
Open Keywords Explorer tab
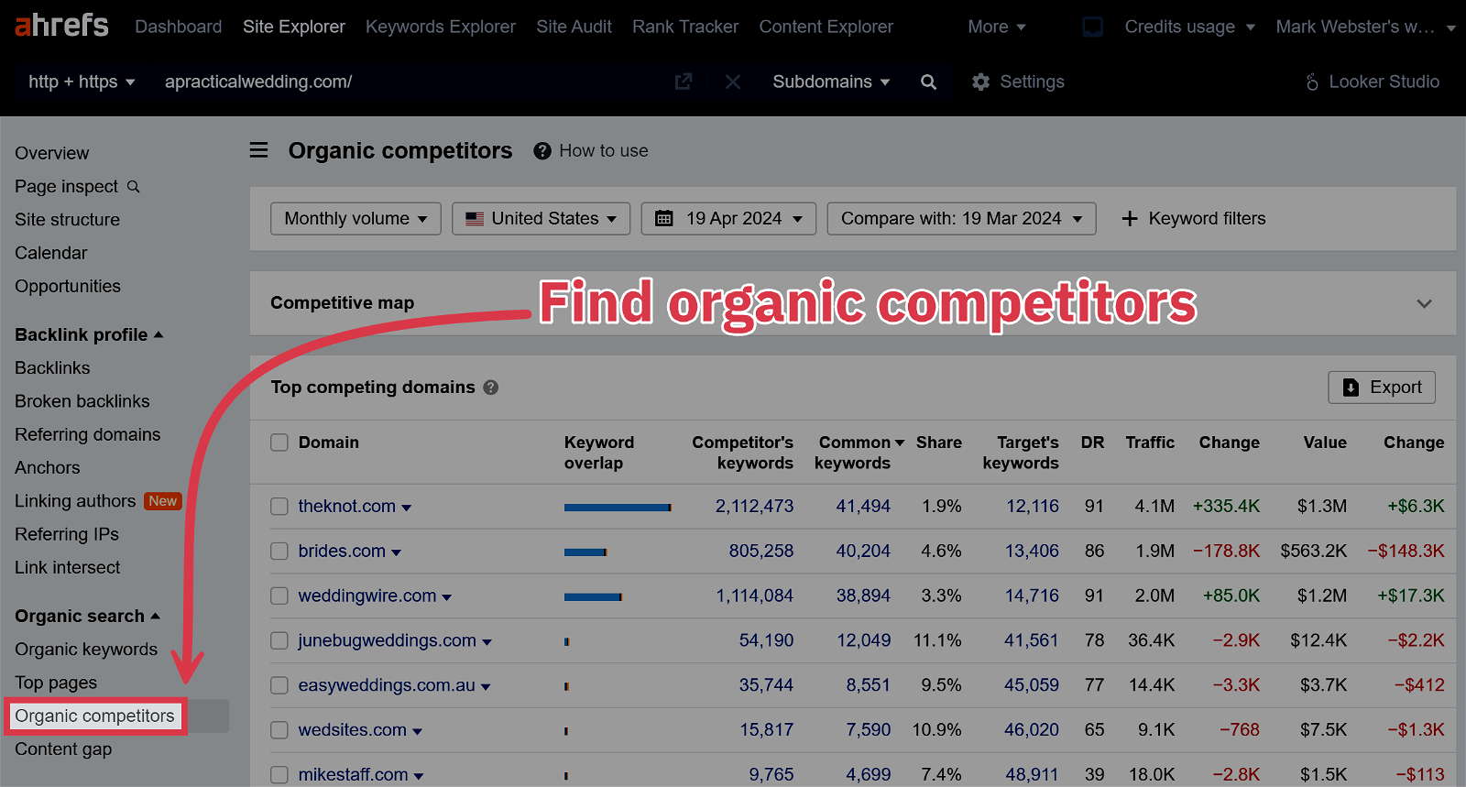[x=441, y=27]
